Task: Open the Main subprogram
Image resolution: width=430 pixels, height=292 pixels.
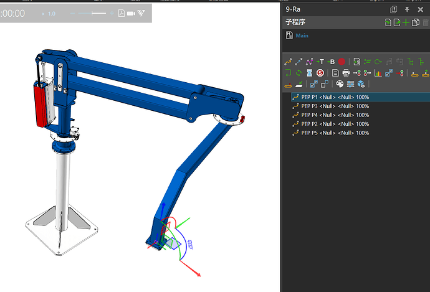Action: tap(302, 35)
